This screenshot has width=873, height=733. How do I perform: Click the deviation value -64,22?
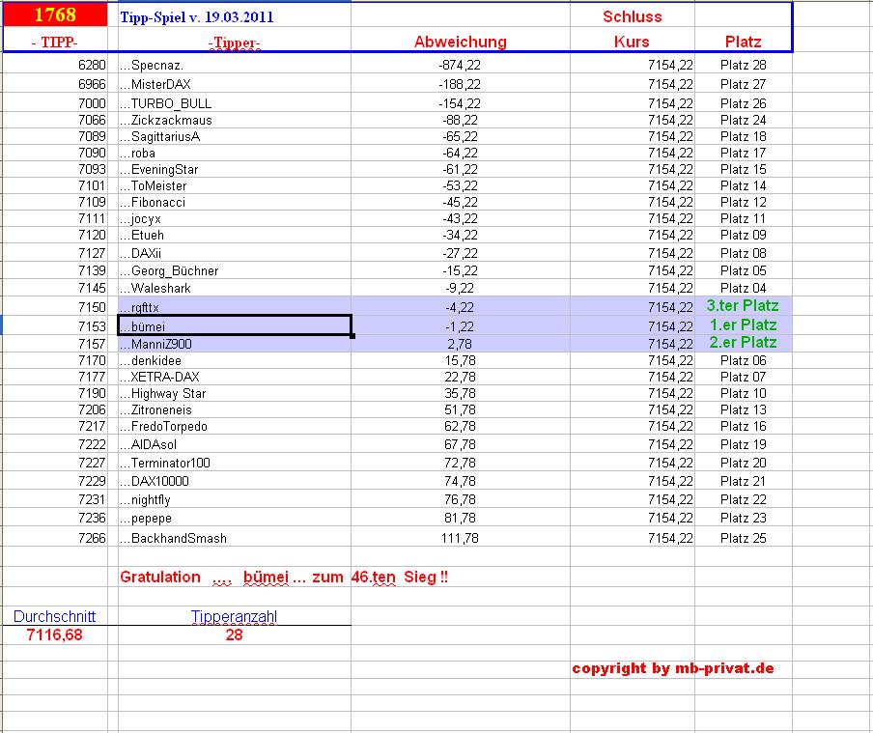coord(460,153)
